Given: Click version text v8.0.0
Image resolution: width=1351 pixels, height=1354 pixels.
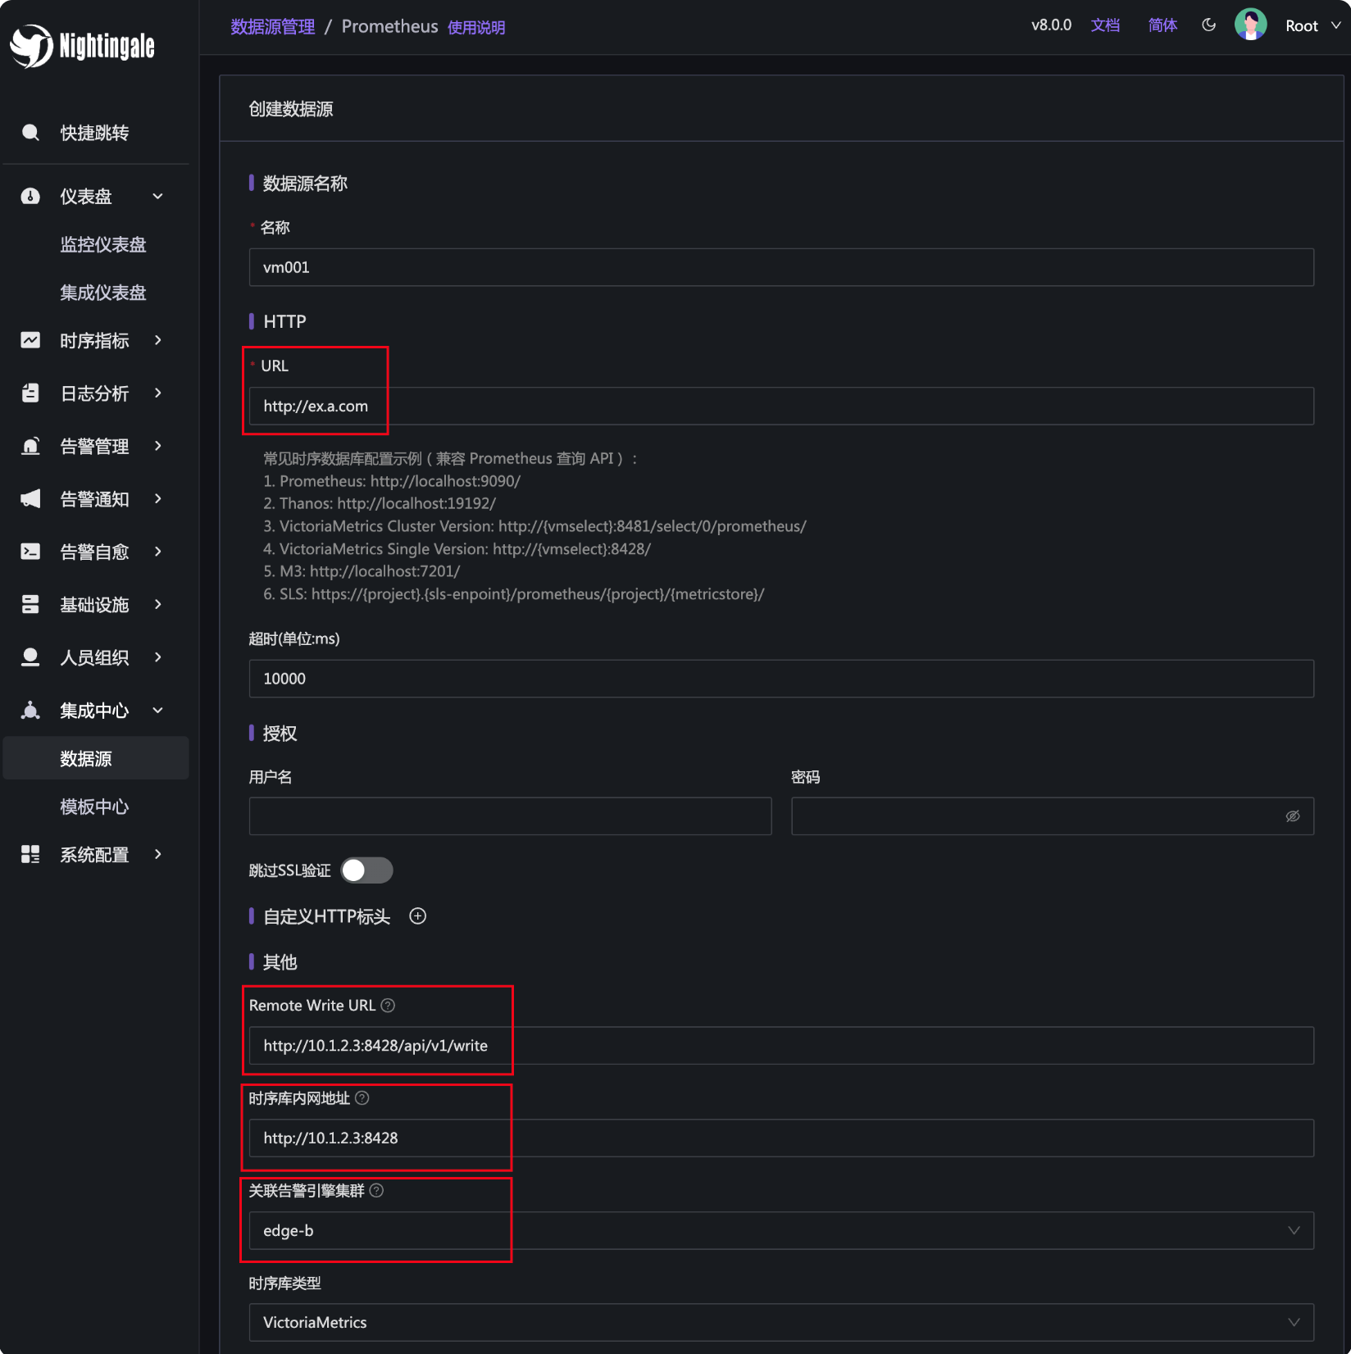Looking at the screenshot, I should (1051, 25).
